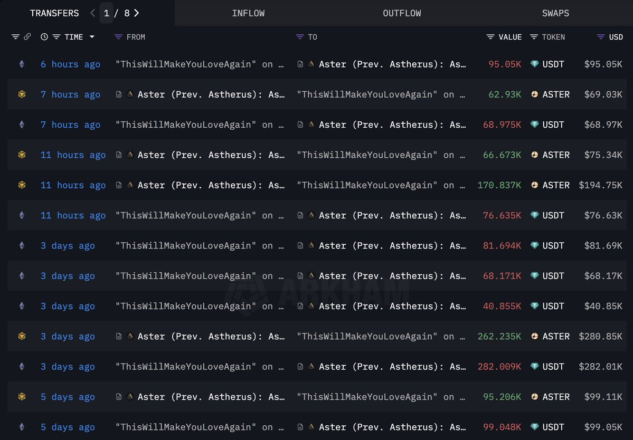Open the '6 hours ago' transaction link
Image resolution: width=633 pixels, height=440 pixels.
click(x=70, y=64)
